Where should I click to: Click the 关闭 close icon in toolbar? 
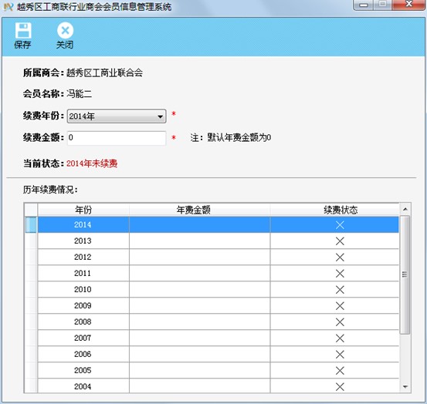point(65,30)
